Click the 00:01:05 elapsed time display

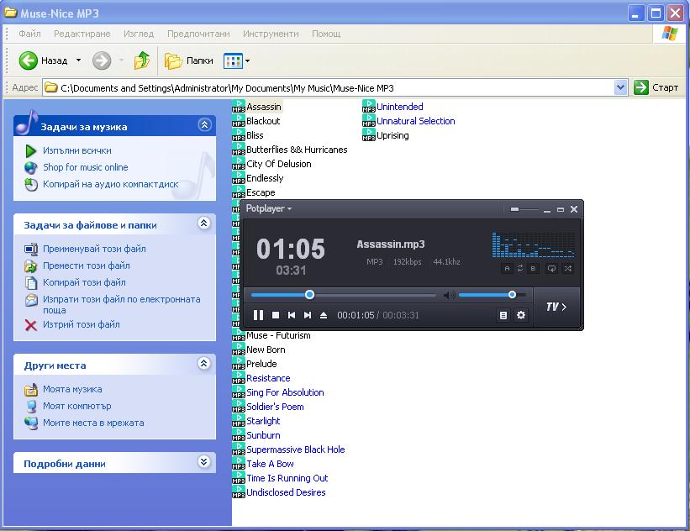click(x=356, y=315)
